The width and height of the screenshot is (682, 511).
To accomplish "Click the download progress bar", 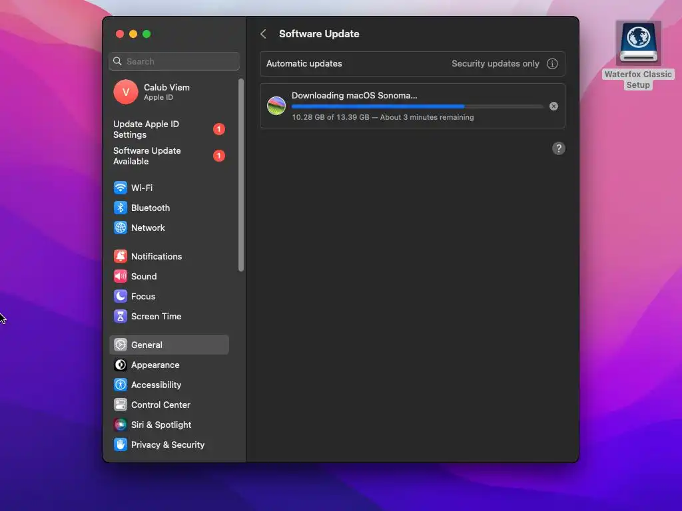I will 417,106.
